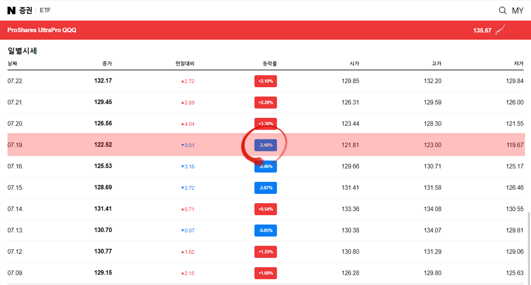Screen dimensions: 531x285
Task: Click the 126.56 closing price
Action: [x=103, y=124]
